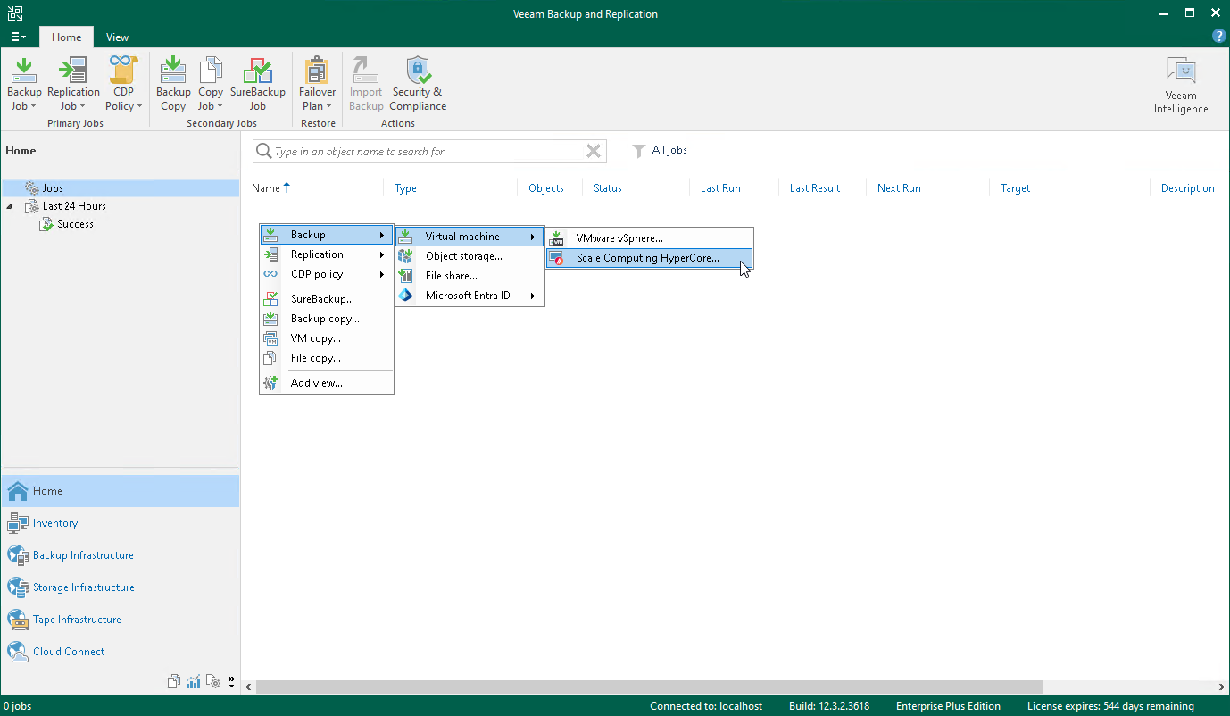Select File share... backup option

point(470,276)
